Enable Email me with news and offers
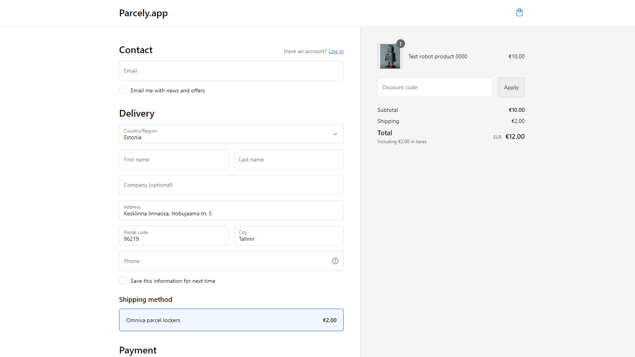This screenshot has height=357, width=635. pos(123,90)
